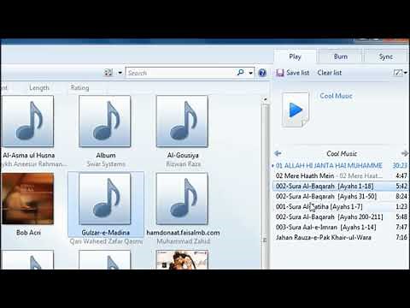Viewport: 410px width, 308px height.
Task: Open the Help icon
Action: [262, 73]
